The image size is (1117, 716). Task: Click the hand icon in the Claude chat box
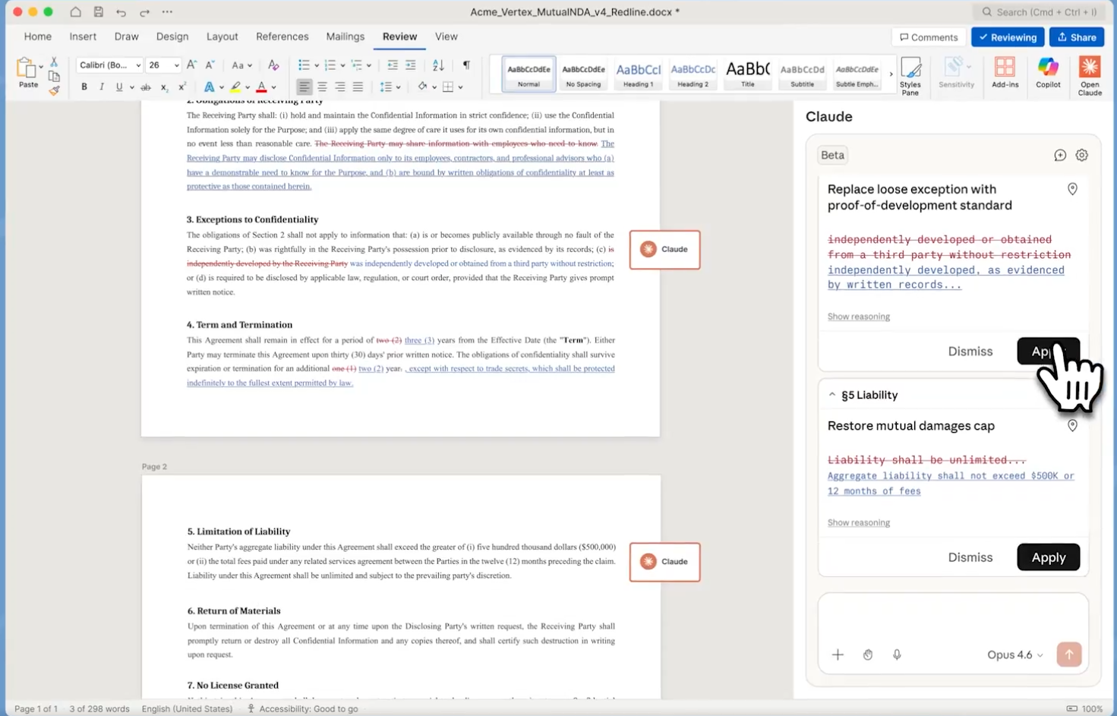[868, 654]
